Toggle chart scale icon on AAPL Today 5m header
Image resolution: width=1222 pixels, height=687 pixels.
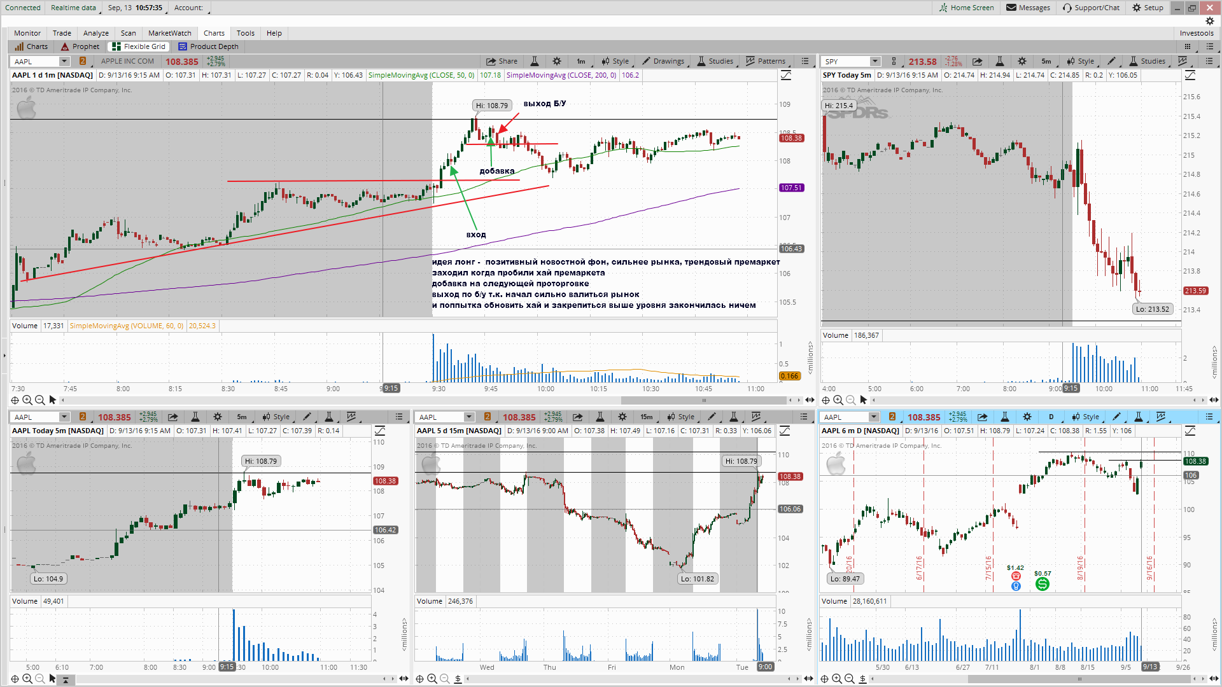[x=380, y=431]
